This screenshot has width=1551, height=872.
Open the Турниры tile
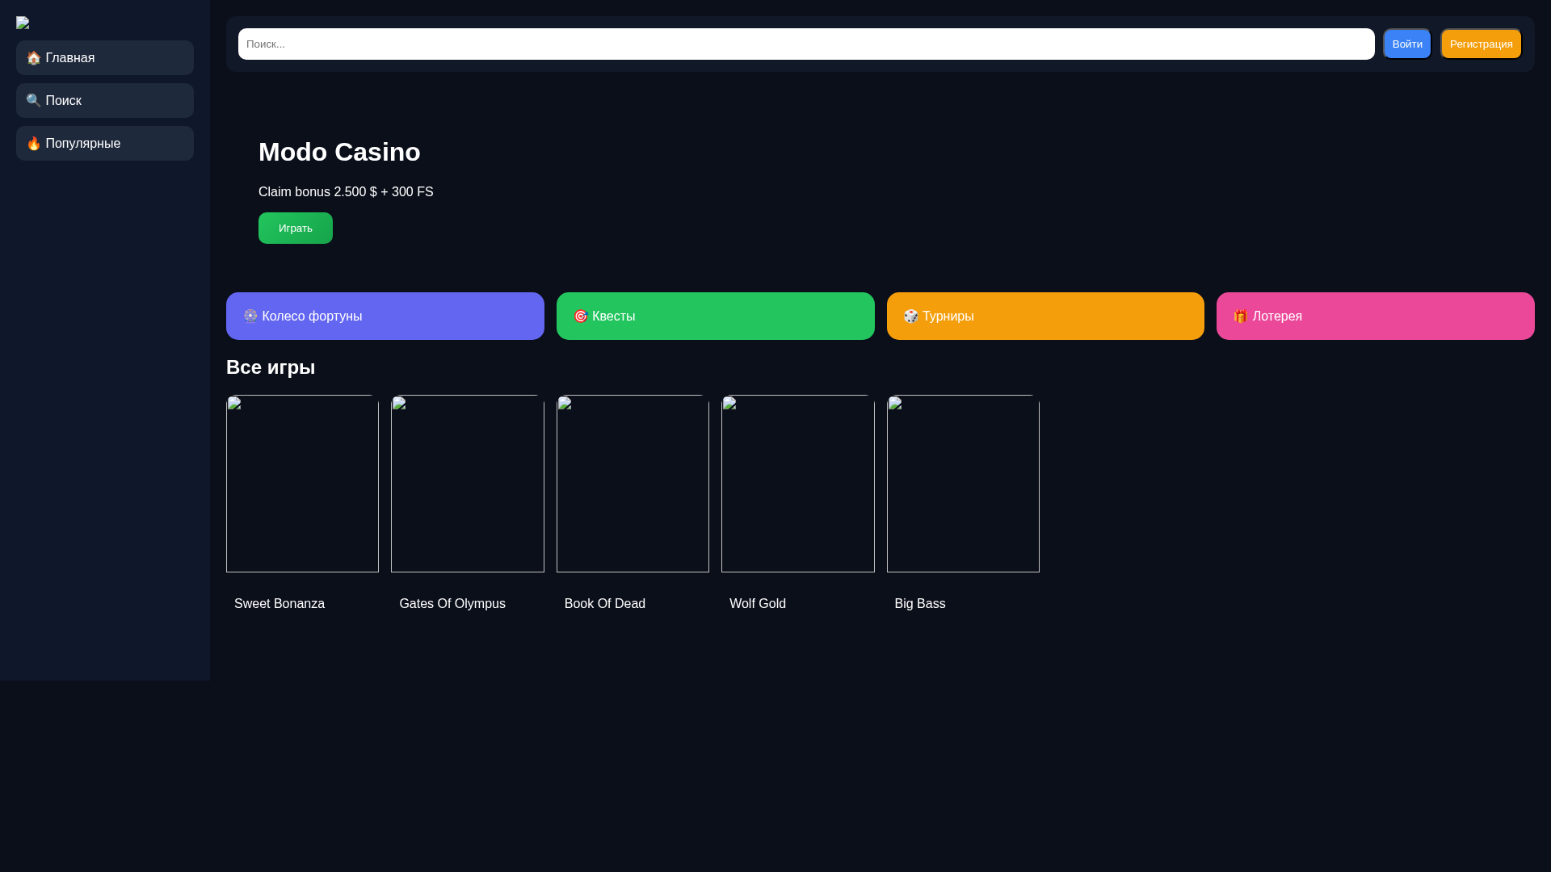coord(1045,316)
